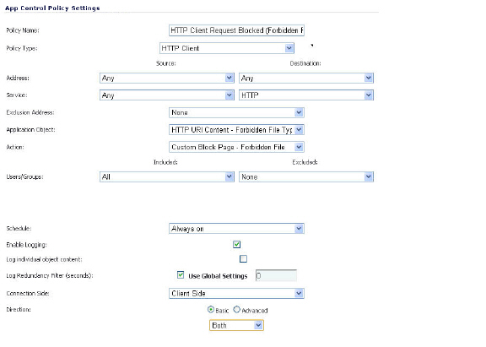Open the Schedule dropdown

[x=236, y=229]
